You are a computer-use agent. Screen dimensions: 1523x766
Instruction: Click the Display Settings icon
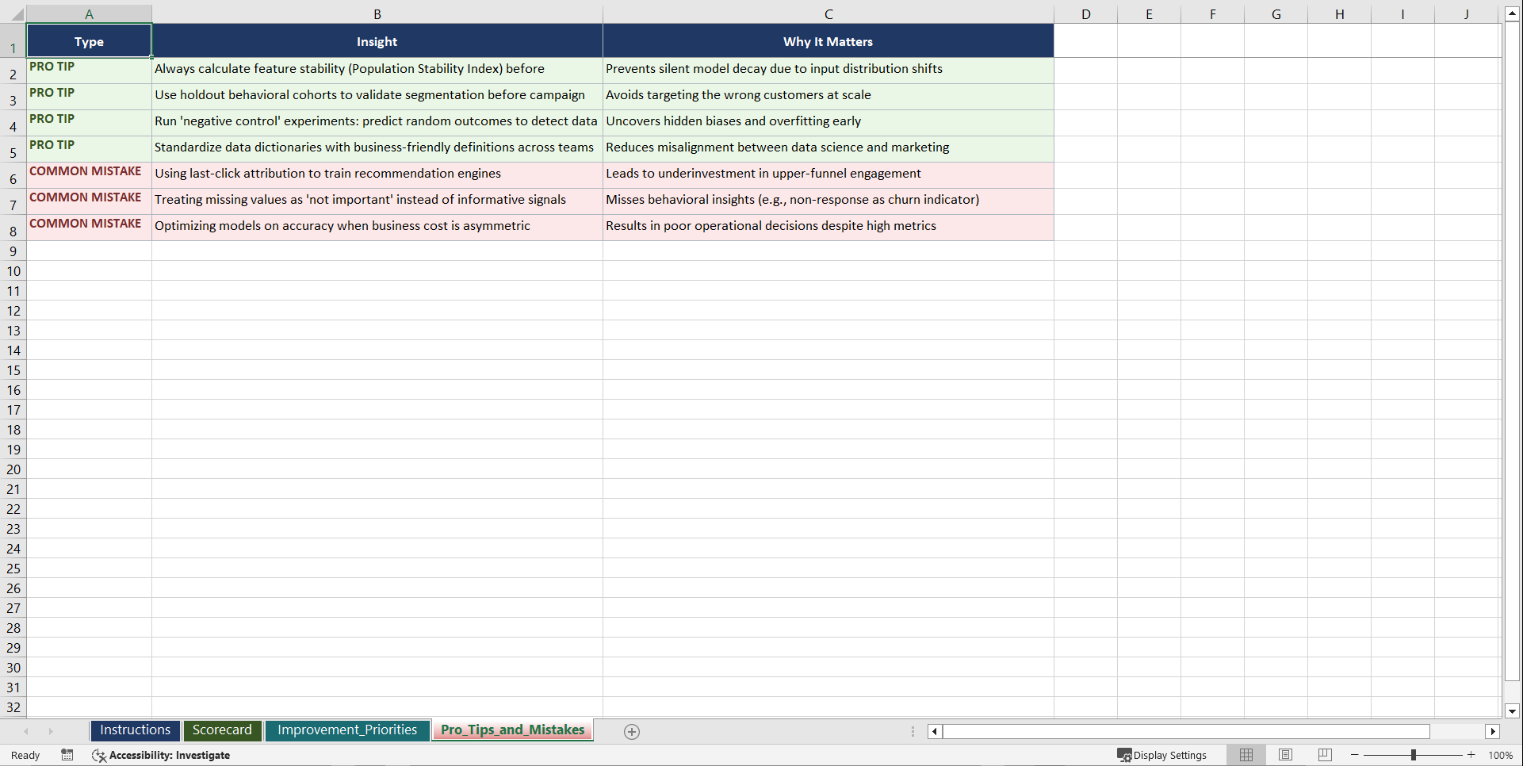coord(1125,755)
